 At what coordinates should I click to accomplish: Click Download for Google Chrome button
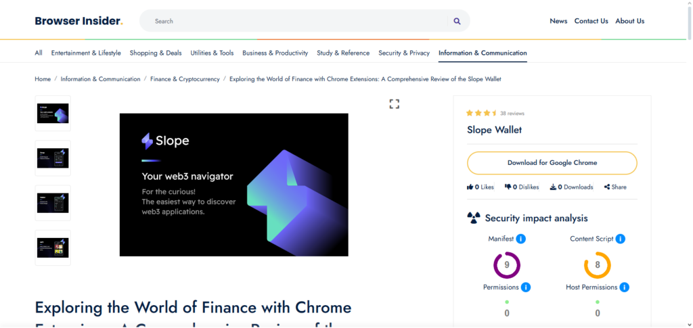(552, 163)
